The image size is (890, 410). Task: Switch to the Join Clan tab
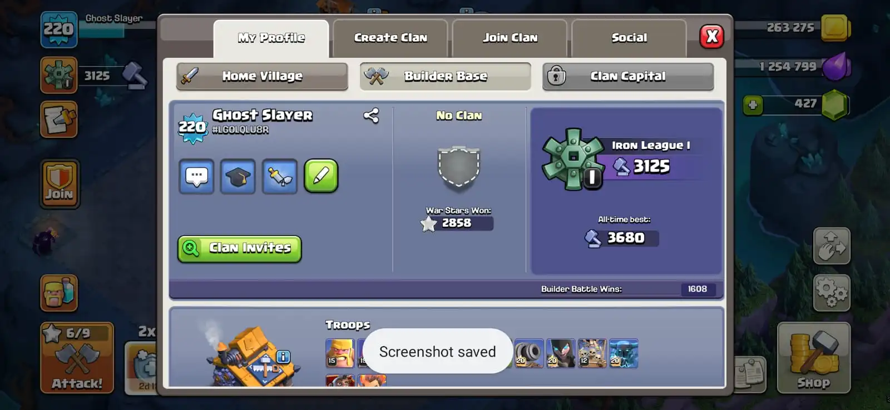tap(510, 38)
